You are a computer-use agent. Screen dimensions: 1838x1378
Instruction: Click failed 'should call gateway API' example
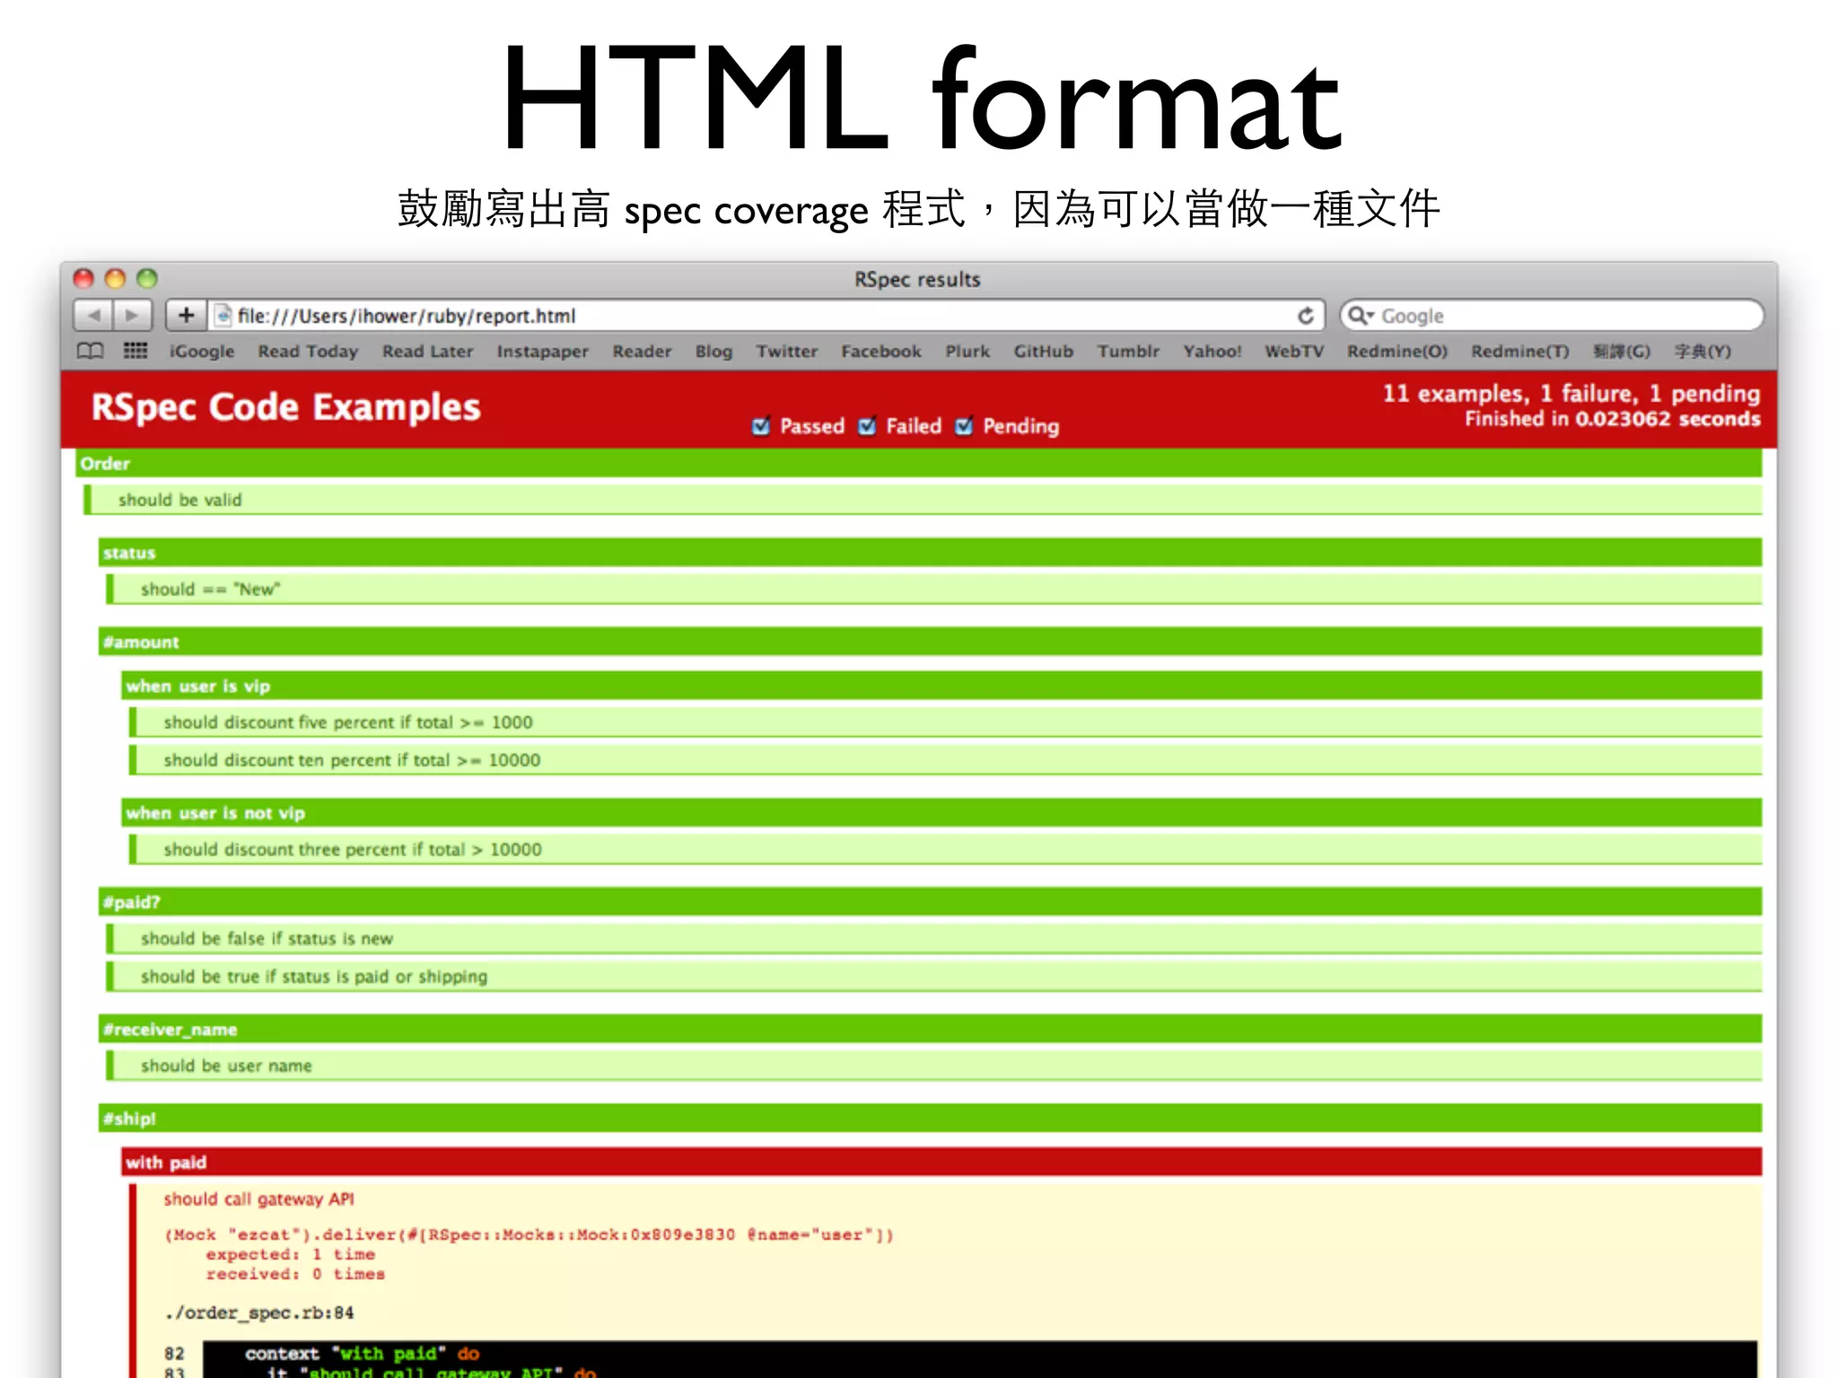point(258,1199)
